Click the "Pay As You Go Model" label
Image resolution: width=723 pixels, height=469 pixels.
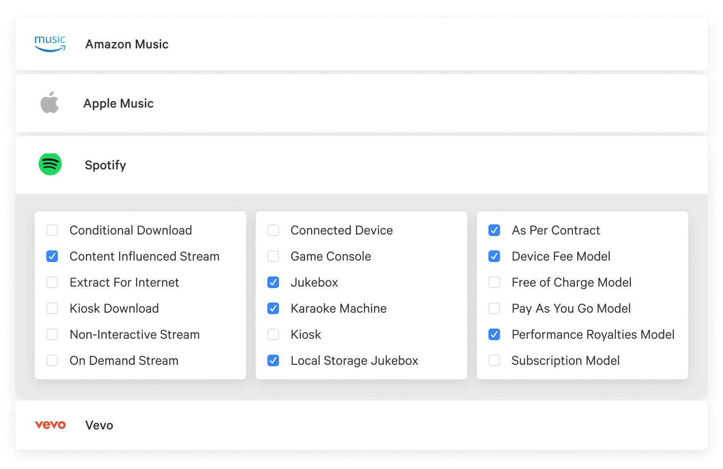pos(571,309)
